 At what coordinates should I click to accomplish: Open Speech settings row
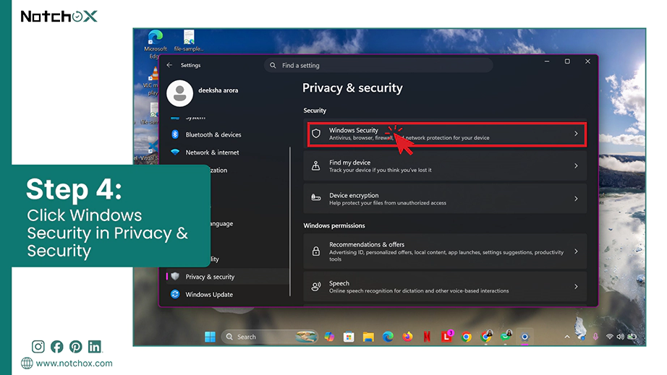pos(445,287)
